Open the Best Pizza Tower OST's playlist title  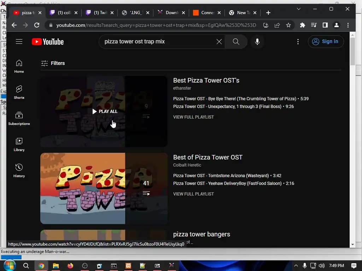point(206,80)
